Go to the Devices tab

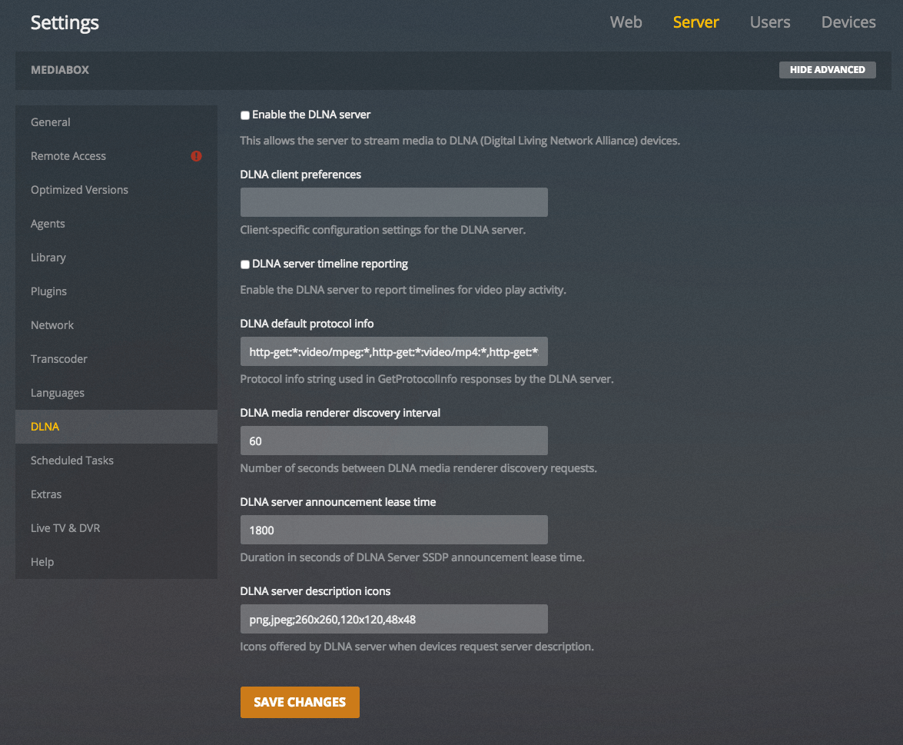[x=848, y=22]
